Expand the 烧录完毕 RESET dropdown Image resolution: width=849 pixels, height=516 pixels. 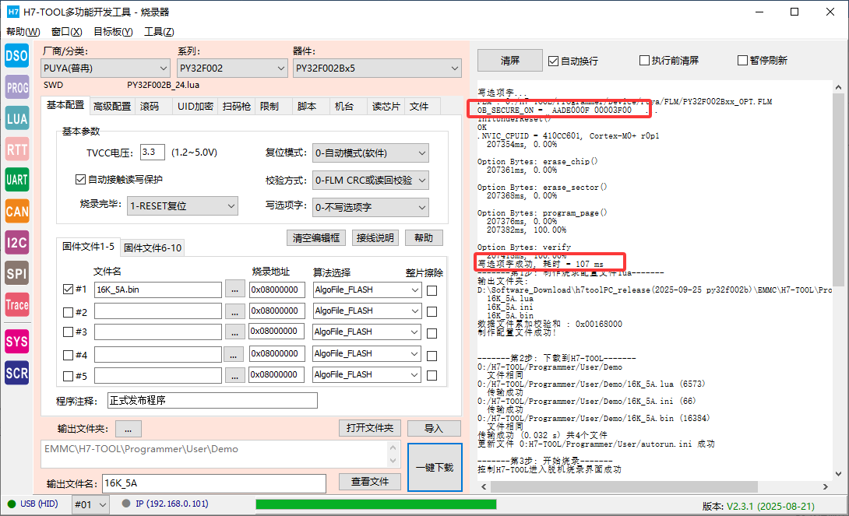(x=182, y=206)
